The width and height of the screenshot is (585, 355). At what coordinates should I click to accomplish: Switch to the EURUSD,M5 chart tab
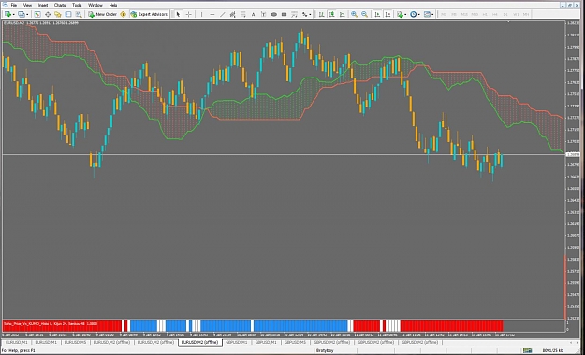tap(75, 342)
